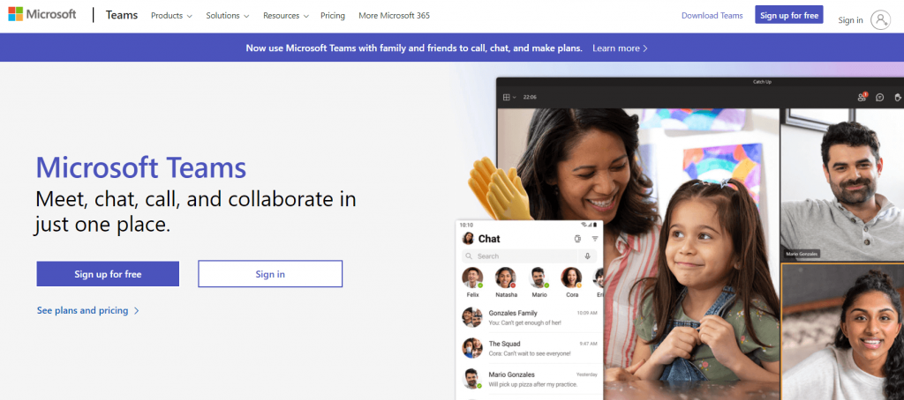Image resolution: width=904 pixels, height=400 pixels.
Task: Click the Gonzales Family group avatar
Action: click(472, 317)
